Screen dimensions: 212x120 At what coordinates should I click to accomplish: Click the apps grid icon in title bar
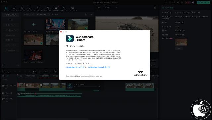182,2
